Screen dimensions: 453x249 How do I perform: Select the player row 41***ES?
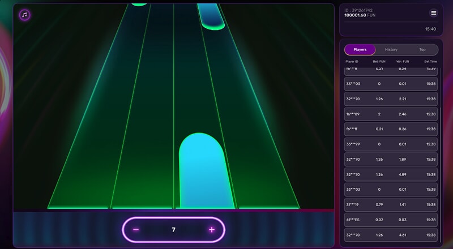coord(391,220)
